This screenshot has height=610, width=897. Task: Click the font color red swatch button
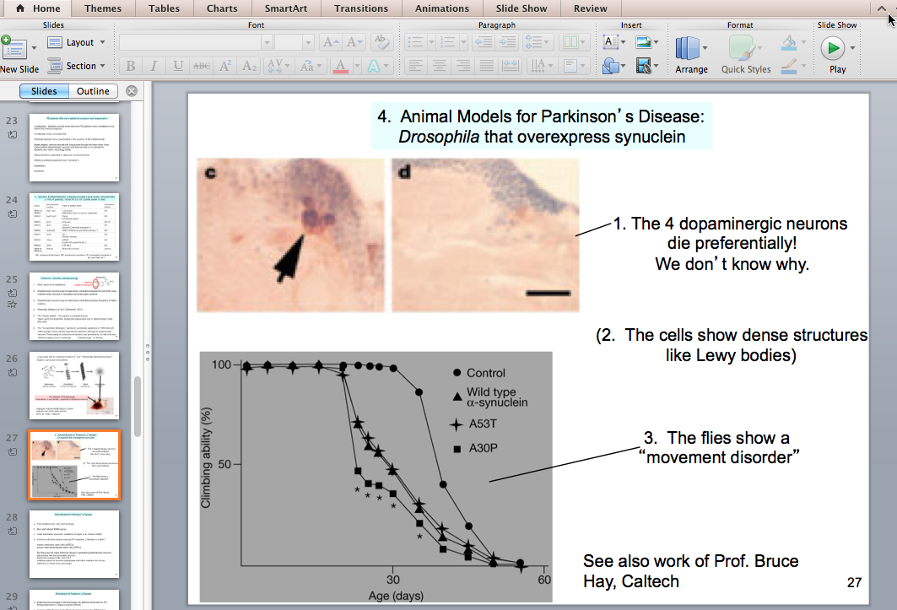340,66
